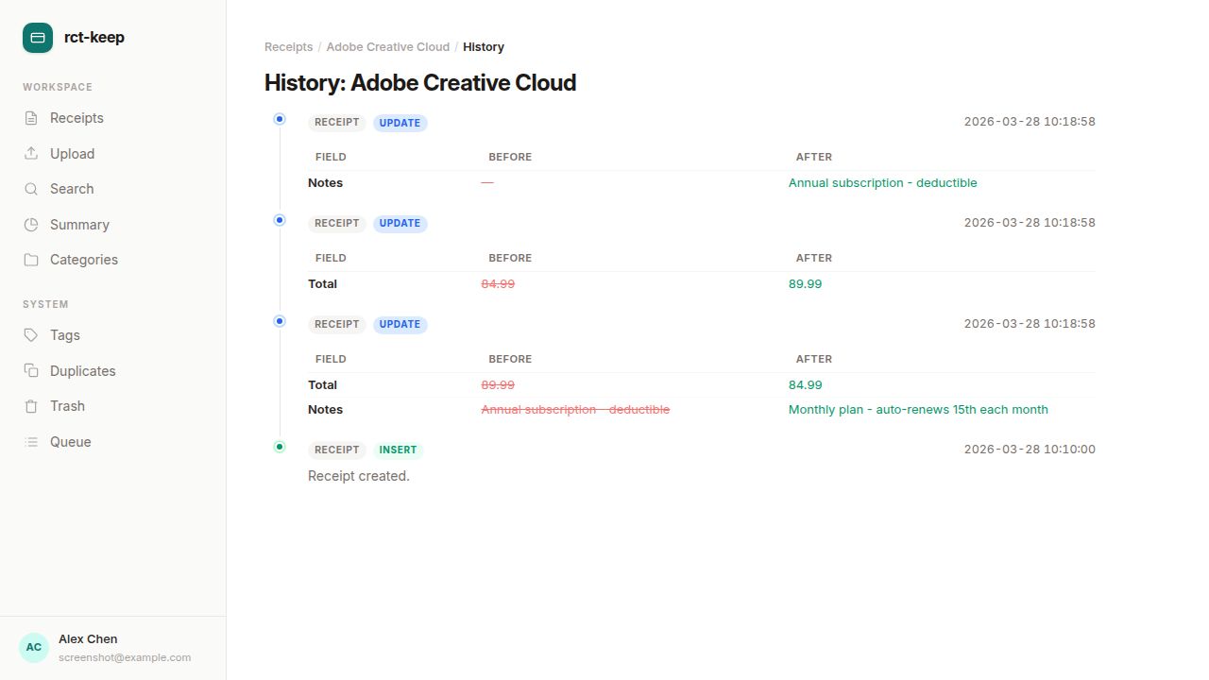Select the timeline dot on the first update entry

click(280, 119)
